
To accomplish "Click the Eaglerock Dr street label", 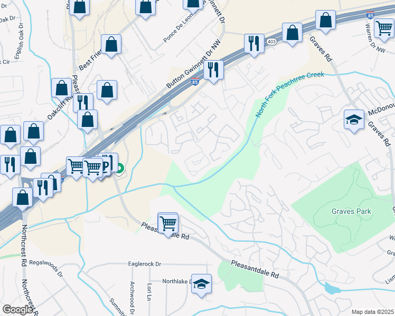I will click(145, 264).
